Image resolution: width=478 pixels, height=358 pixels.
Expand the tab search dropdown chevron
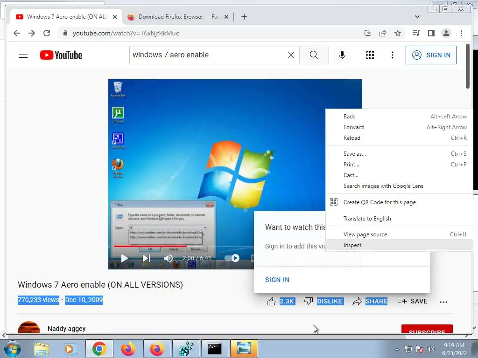coord(417,17)
